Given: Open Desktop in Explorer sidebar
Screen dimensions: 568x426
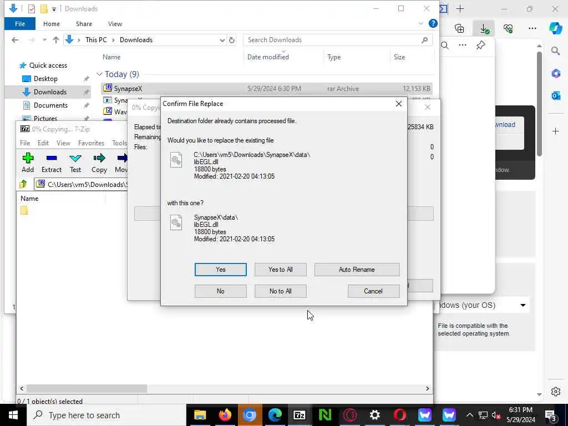Looking at the screenshot, I should pos(45,79).
